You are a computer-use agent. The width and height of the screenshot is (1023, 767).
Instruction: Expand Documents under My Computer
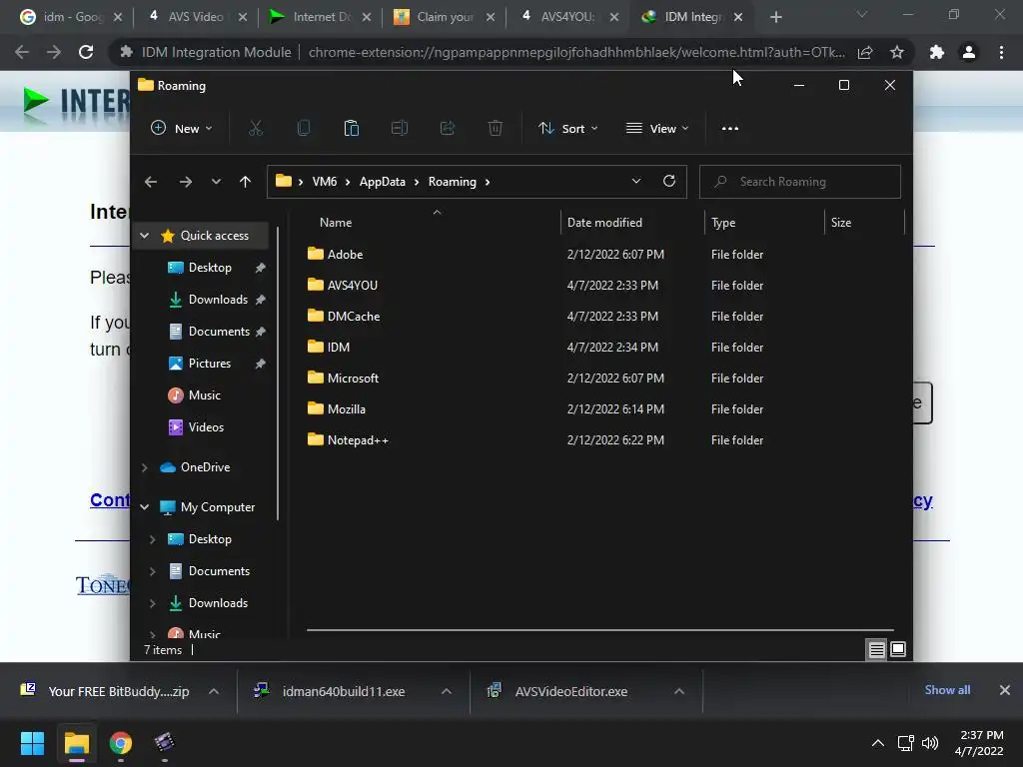click(x=153, y=571)
